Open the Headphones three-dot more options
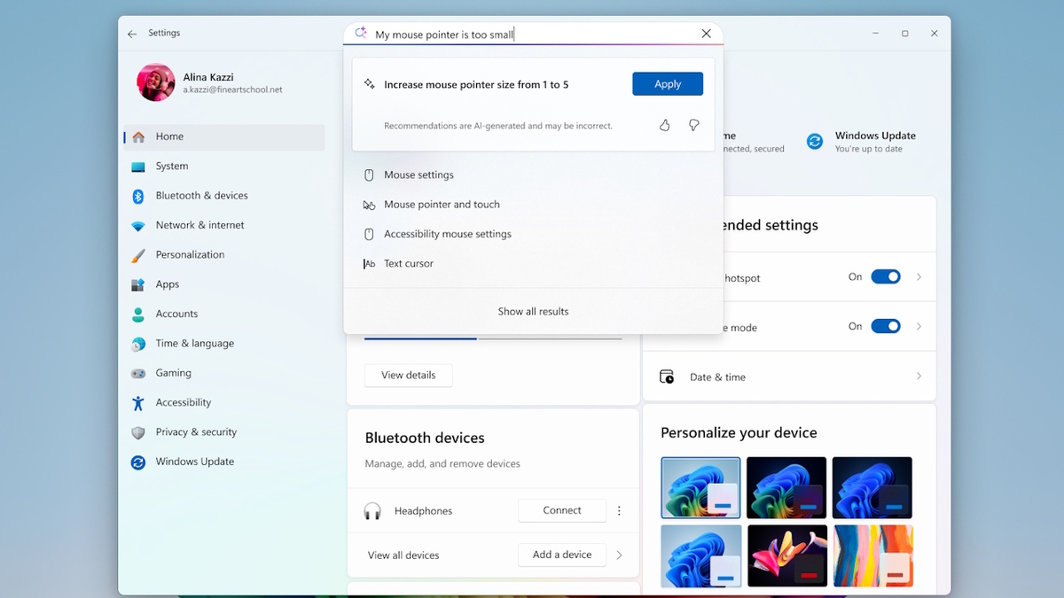This screenshot has width=1064, height=598. pos(619,511)
